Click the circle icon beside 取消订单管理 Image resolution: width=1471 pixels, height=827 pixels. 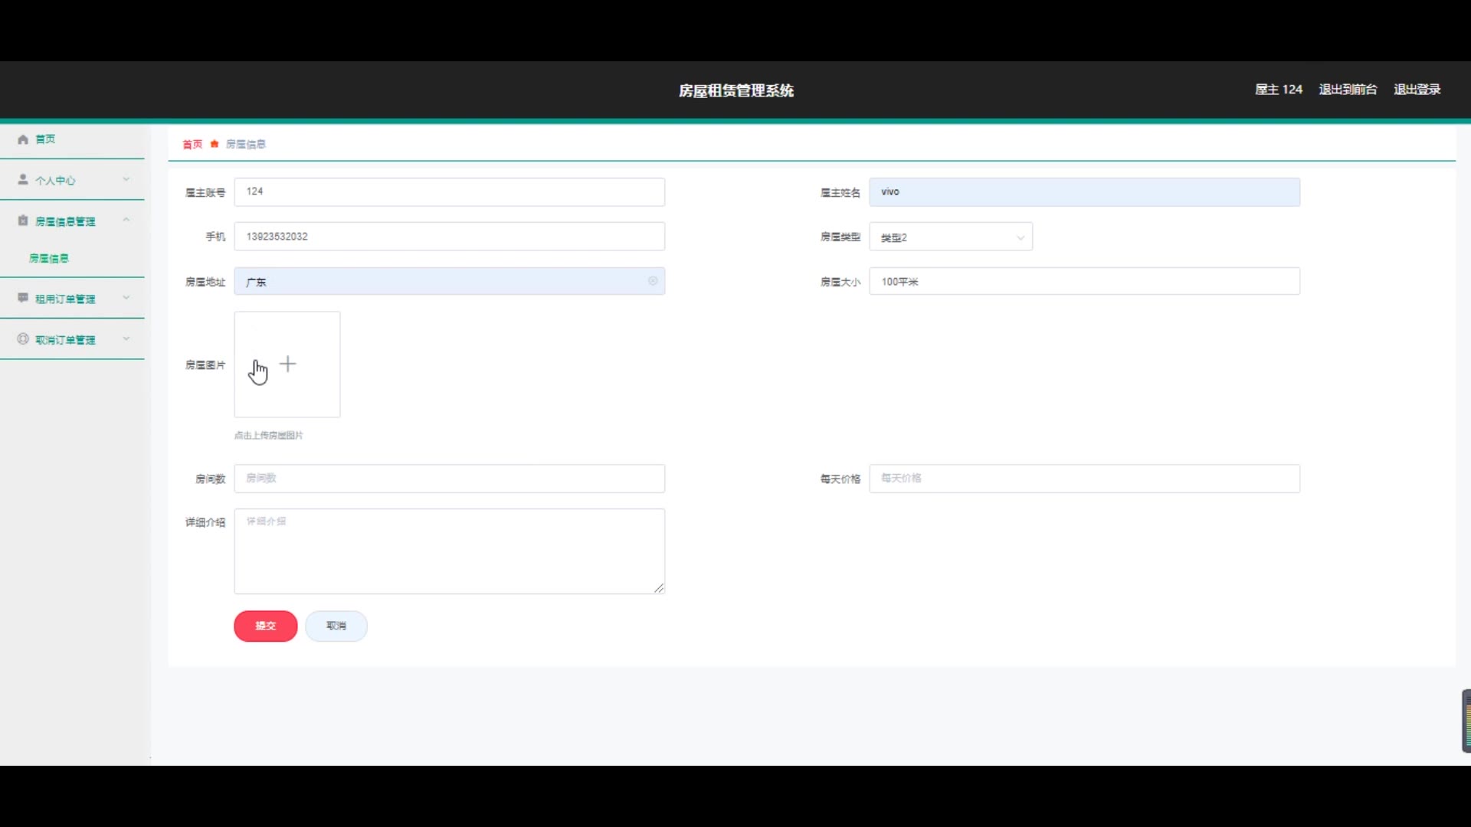(23, 338)
